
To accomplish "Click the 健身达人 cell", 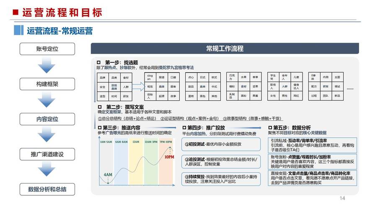I will coord(297,87).
